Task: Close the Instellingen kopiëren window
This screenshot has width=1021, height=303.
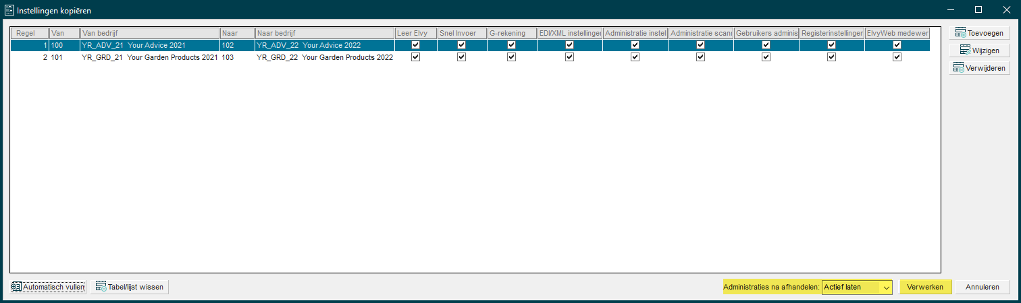Action: pos(1006,9)
